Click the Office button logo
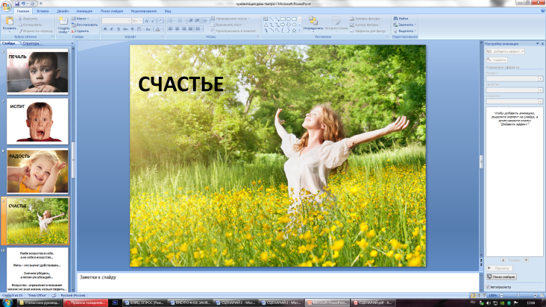This screenshot has width=546, height=307. 7,6
